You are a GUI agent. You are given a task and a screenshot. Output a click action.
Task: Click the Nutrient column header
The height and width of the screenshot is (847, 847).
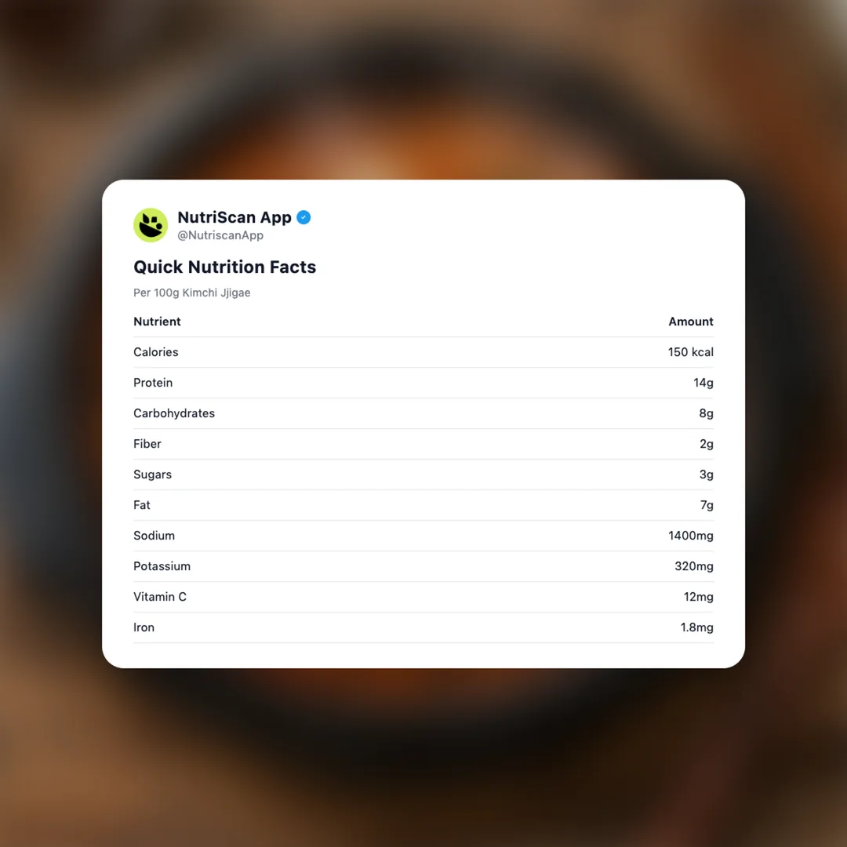click(157, 322)
